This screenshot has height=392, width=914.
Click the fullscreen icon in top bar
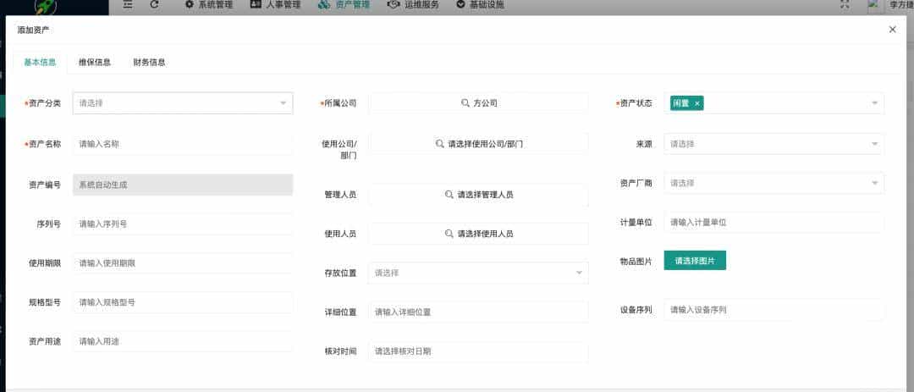(x=845, y=4)
